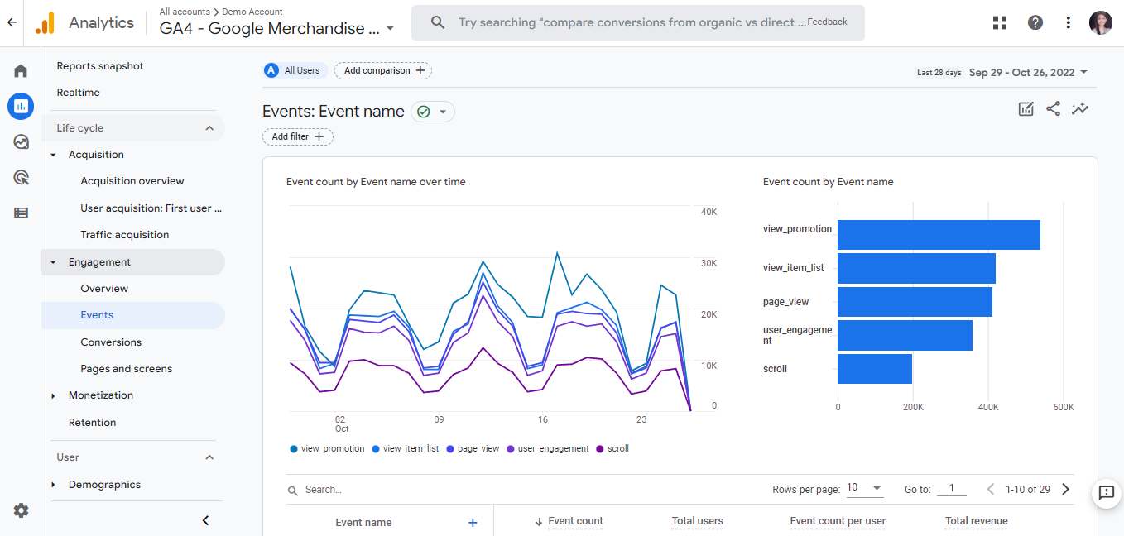Open the Explore section from the left rail

pos(21,141)
